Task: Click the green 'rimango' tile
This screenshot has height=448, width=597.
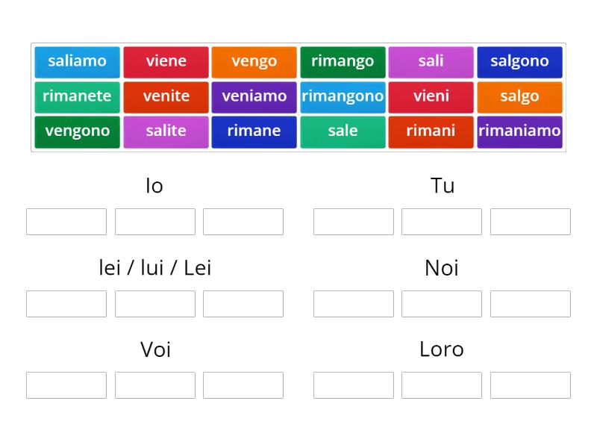Action: [343, 62]
